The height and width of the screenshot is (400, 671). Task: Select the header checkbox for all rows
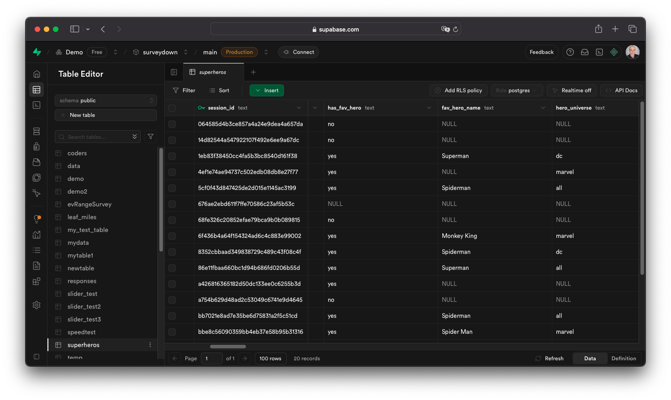[172, 108]
